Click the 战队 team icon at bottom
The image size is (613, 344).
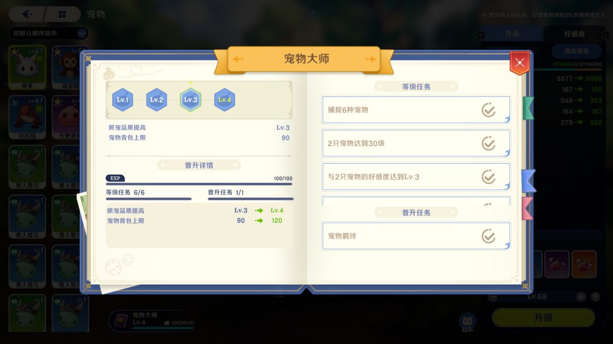(467, 322)
